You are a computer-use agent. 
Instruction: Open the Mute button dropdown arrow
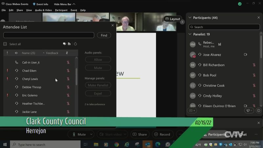click(x=91, y=135)
